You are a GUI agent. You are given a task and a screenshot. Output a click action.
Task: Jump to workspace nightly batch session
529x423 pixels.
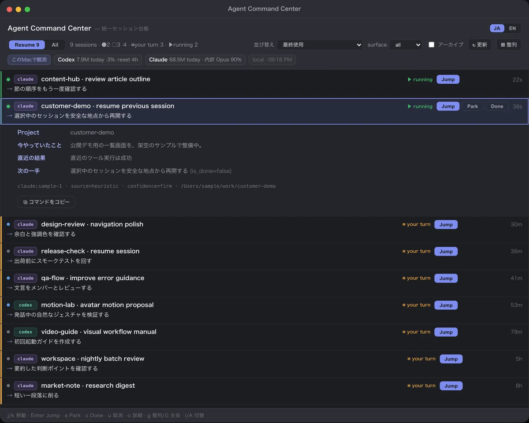click(451, 359)
